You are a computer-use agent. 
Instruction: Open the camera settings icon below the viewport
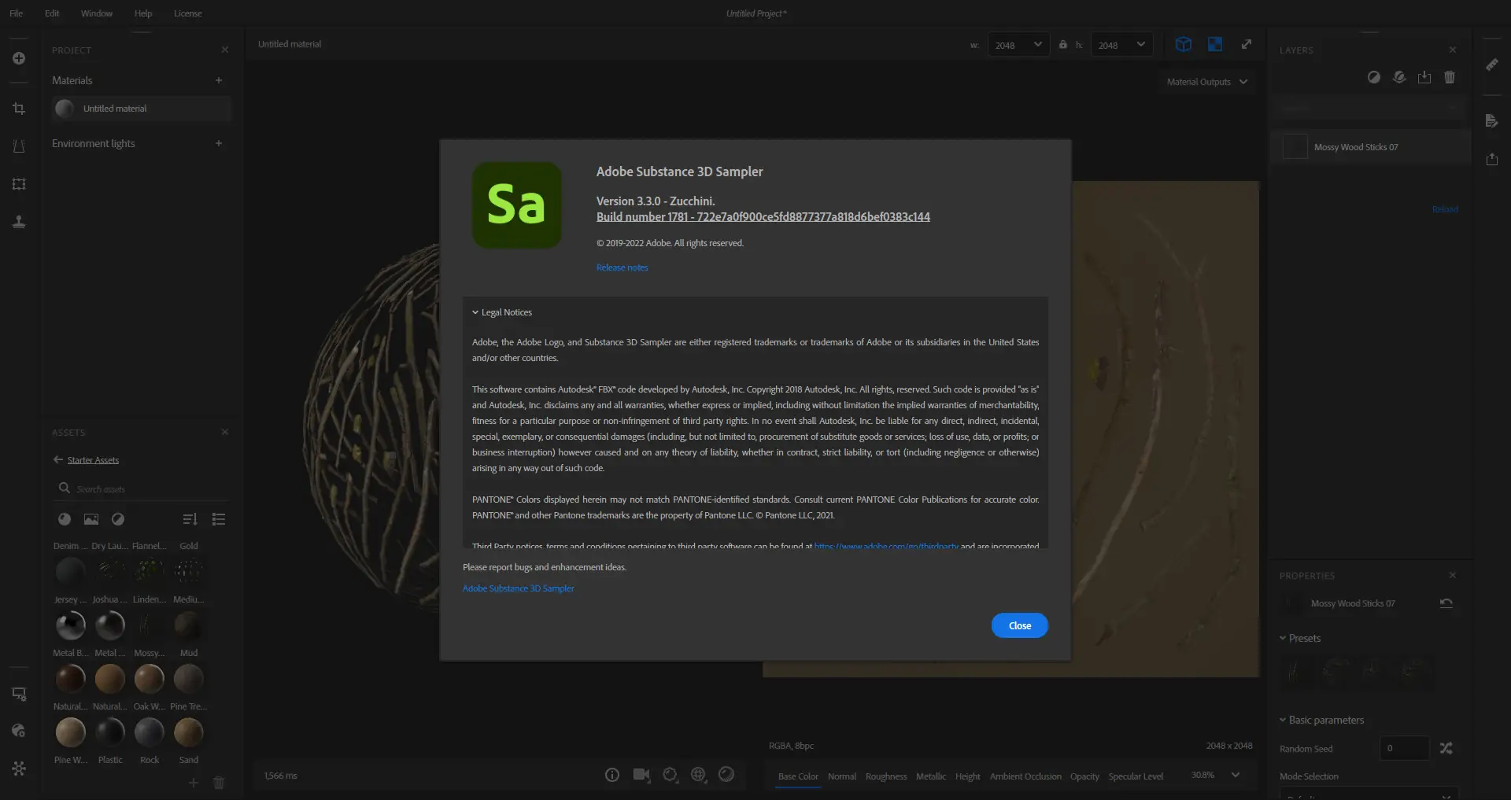click(x=641, y=775)
